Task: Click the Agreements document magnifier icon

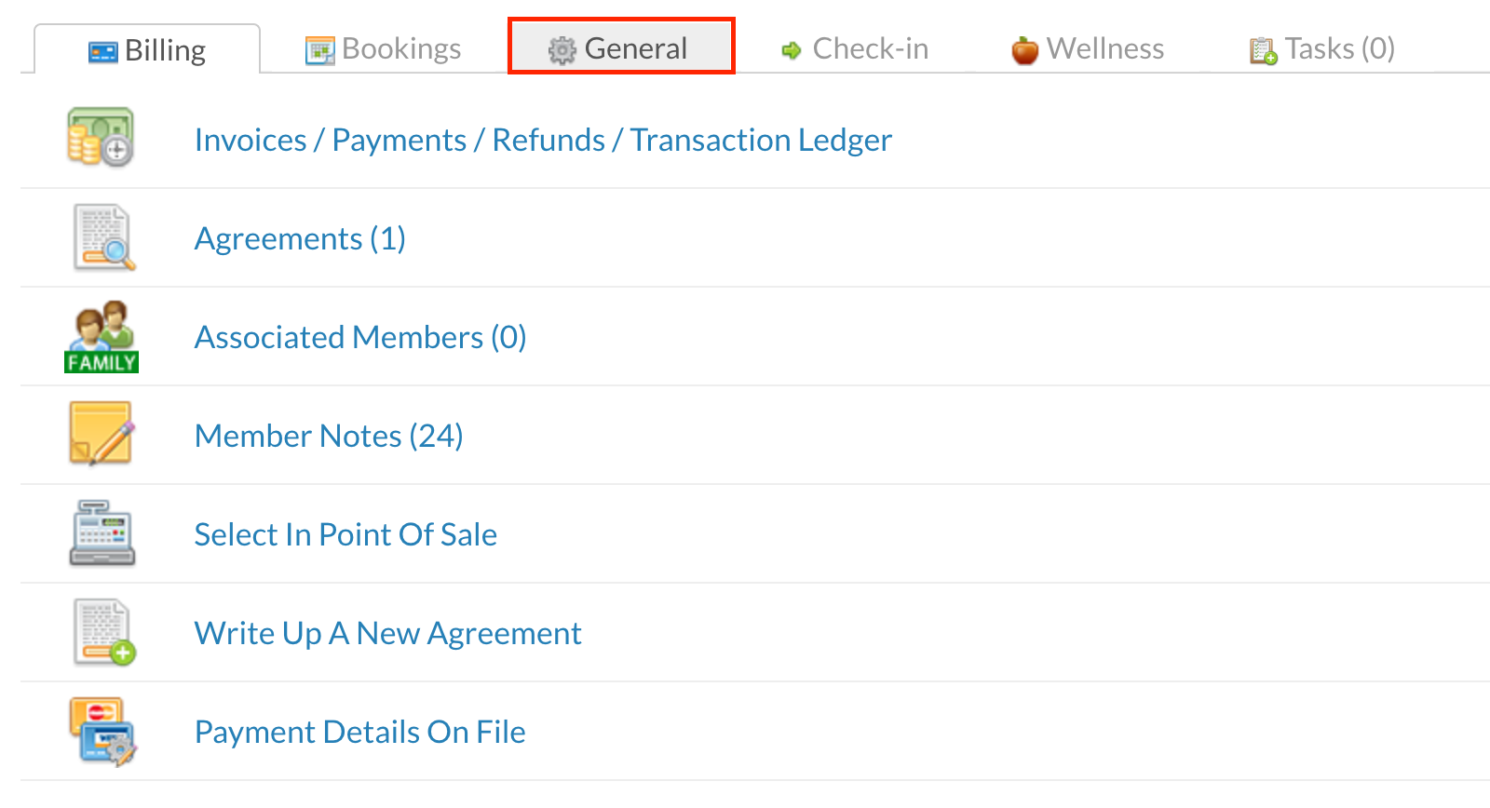Action: 103,237
